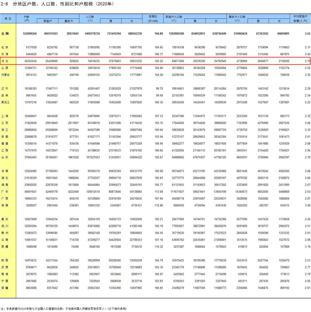Select the 海南 row label
The width and height of the screenshot is (311, 312).
[5, 205]
